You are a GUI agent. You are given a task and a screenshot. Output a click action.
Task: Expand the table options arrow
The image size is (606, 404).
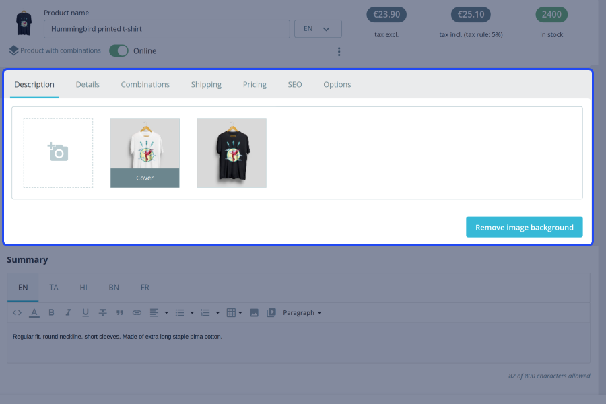click(x=240, y=312)
